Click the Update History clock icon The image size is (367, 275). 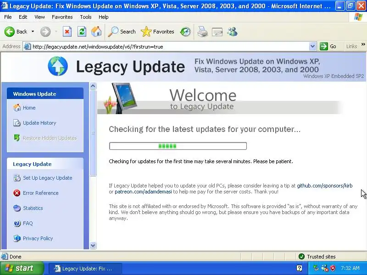17,123
